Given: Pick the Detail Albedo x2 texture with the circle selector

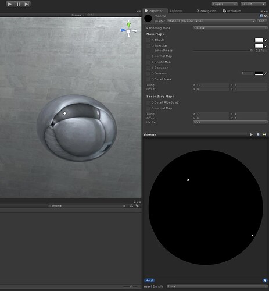Looking at the screenshot, I should [153, 102].
